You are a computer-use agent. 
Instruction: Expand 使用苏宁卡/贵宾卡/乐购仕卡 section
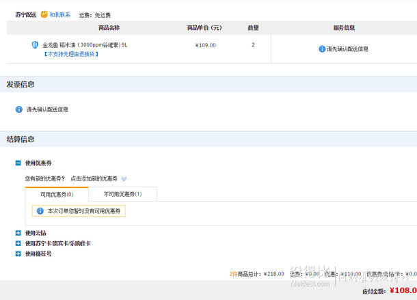18,243
